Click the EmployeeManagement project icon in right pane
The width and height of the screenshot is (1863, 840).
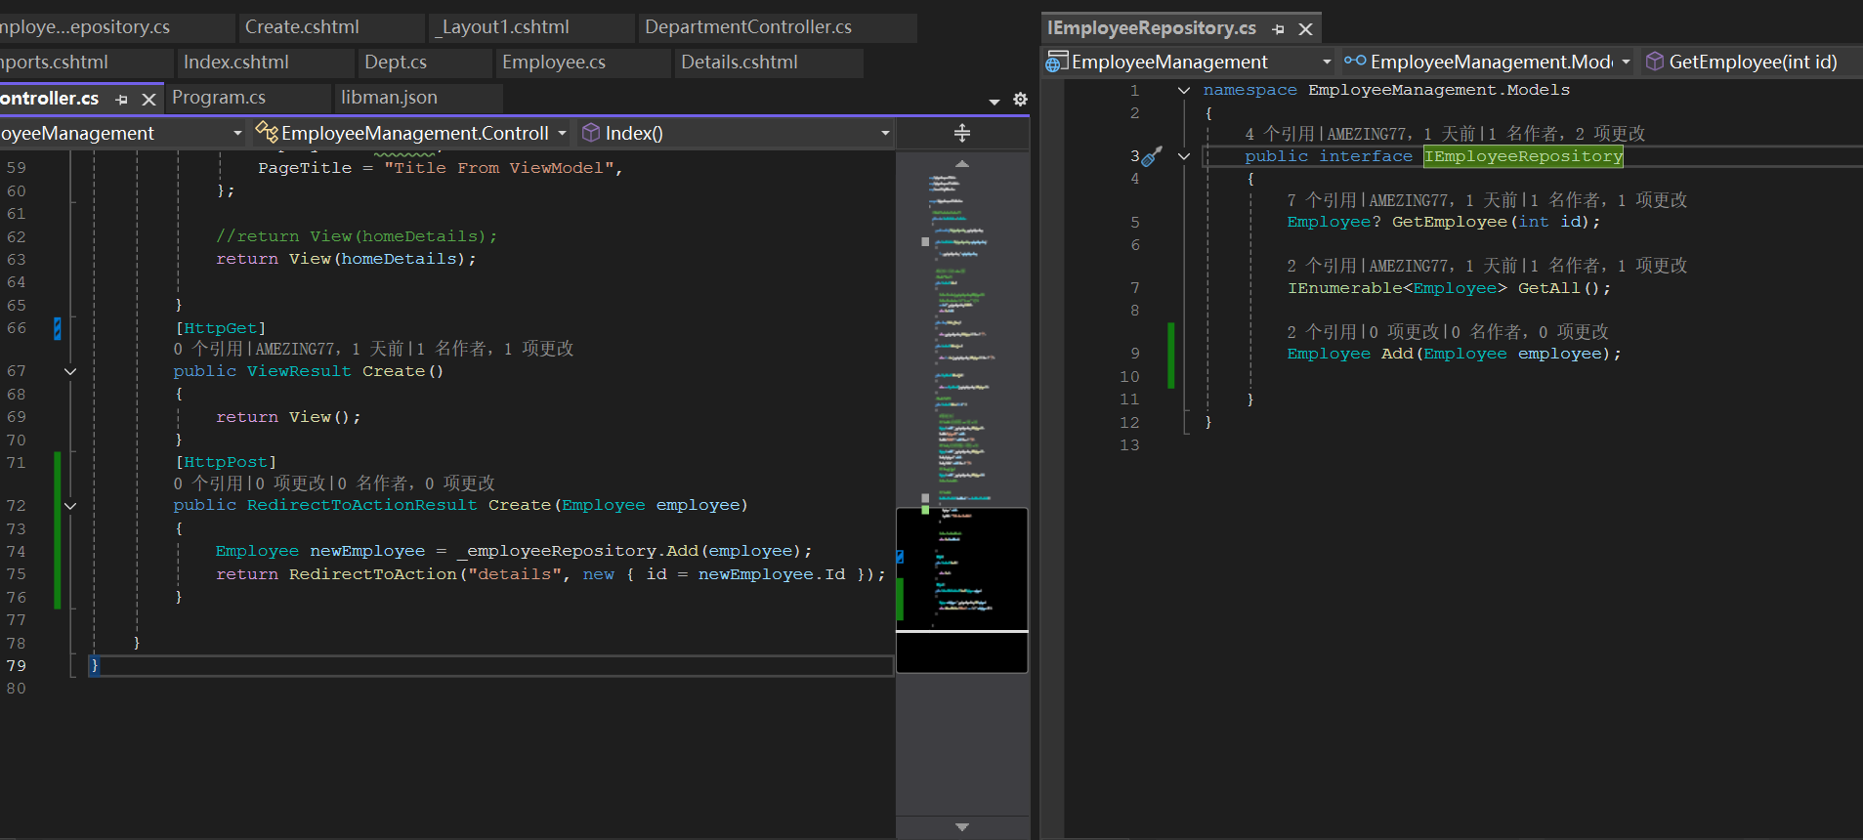[x=1057, y=63]
